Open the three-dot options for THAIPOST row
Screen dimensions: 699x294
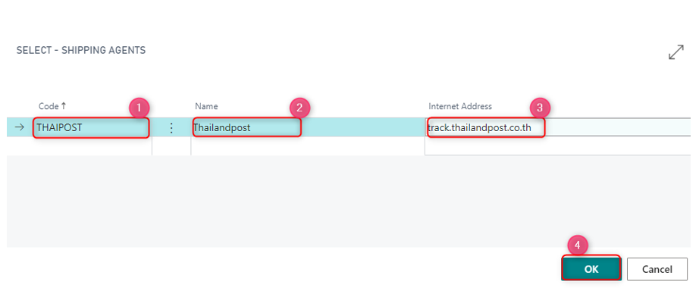point(171,128)
